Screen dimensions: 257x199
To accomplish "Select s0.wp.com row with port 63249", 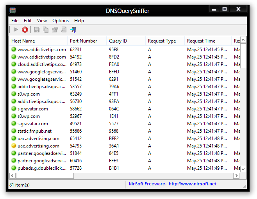I will (x=125, y=94).
